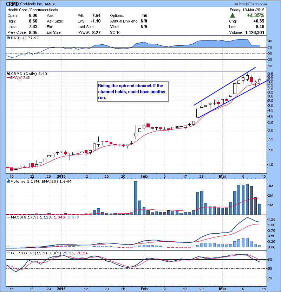Click the Feb label on bottom date axis

pos(144,289)
